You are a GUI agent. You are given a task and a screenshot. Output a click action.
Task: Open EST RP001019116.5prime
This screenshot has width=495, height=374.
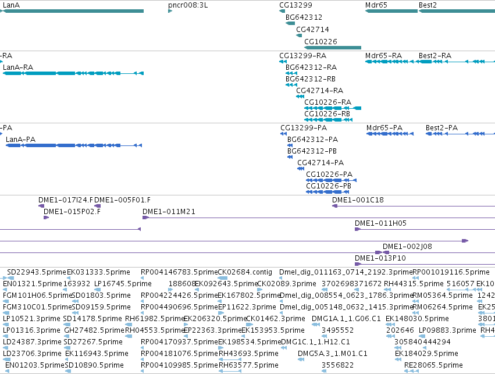click(451, 272)
